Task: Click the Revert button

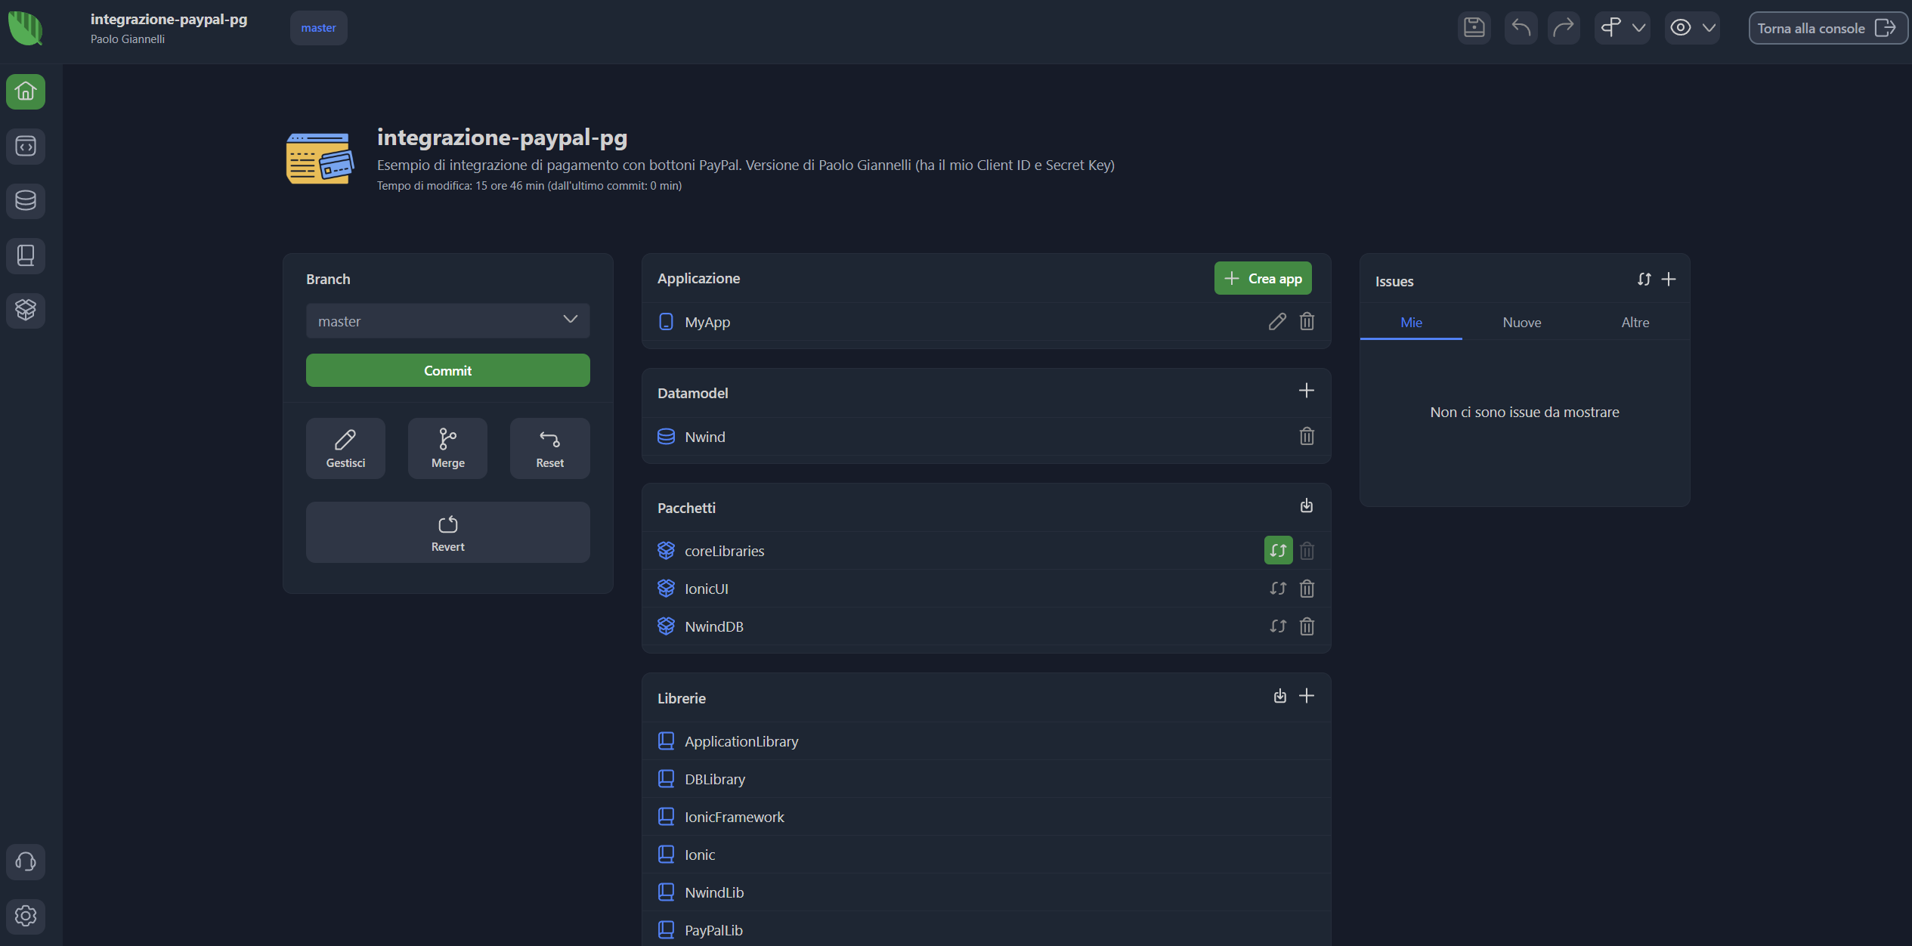Action: click(447, 533)
